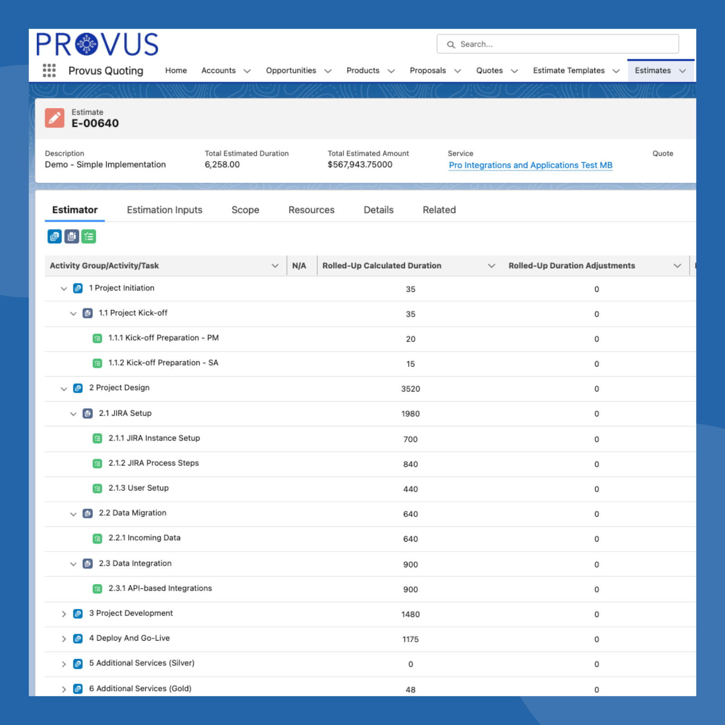The image size is (725, 725).
Task: Click the 3520 duration for Project Design
Action: pyautogui.click(x=411, y=389)
